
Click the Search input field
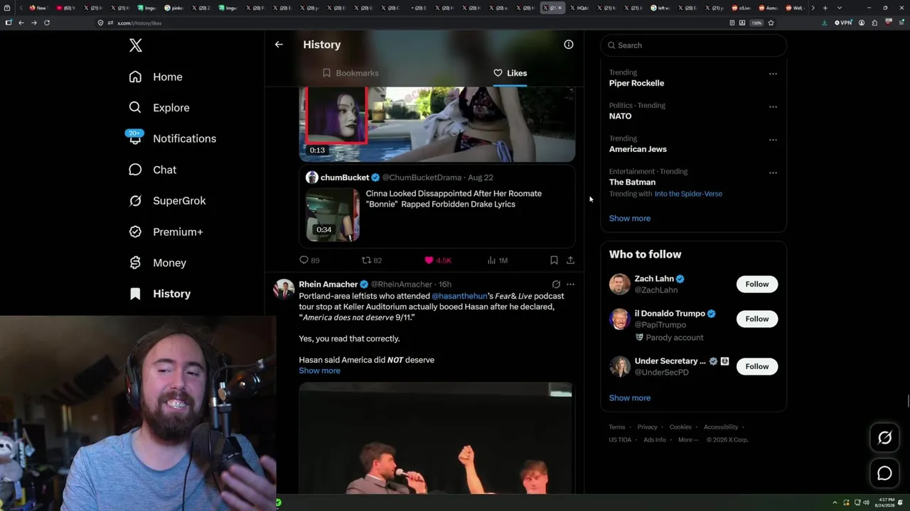(x=694, y=45)
